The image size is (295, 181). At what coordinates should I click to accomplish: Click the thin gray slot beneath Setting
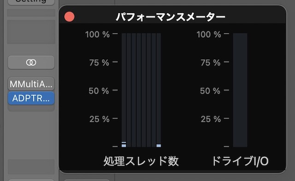pyautogui.click(x=31, y=13)
